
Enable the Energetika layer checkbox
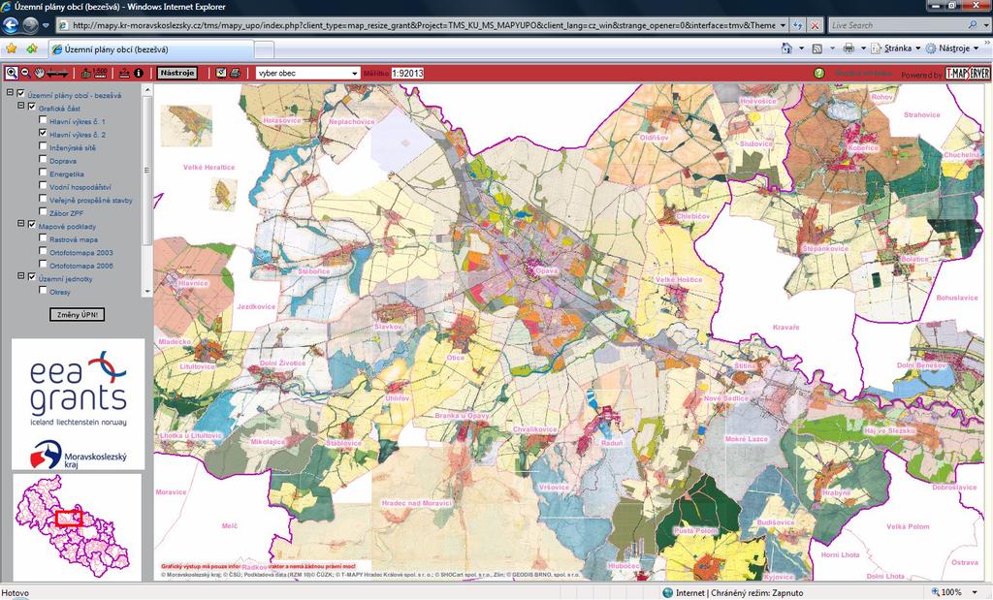(x=43, y=173)
